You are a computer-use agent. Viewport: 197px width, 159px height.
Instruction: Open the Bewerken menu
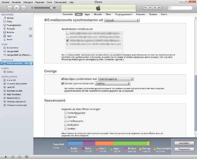pyautogui.click(x=16, y=2)
